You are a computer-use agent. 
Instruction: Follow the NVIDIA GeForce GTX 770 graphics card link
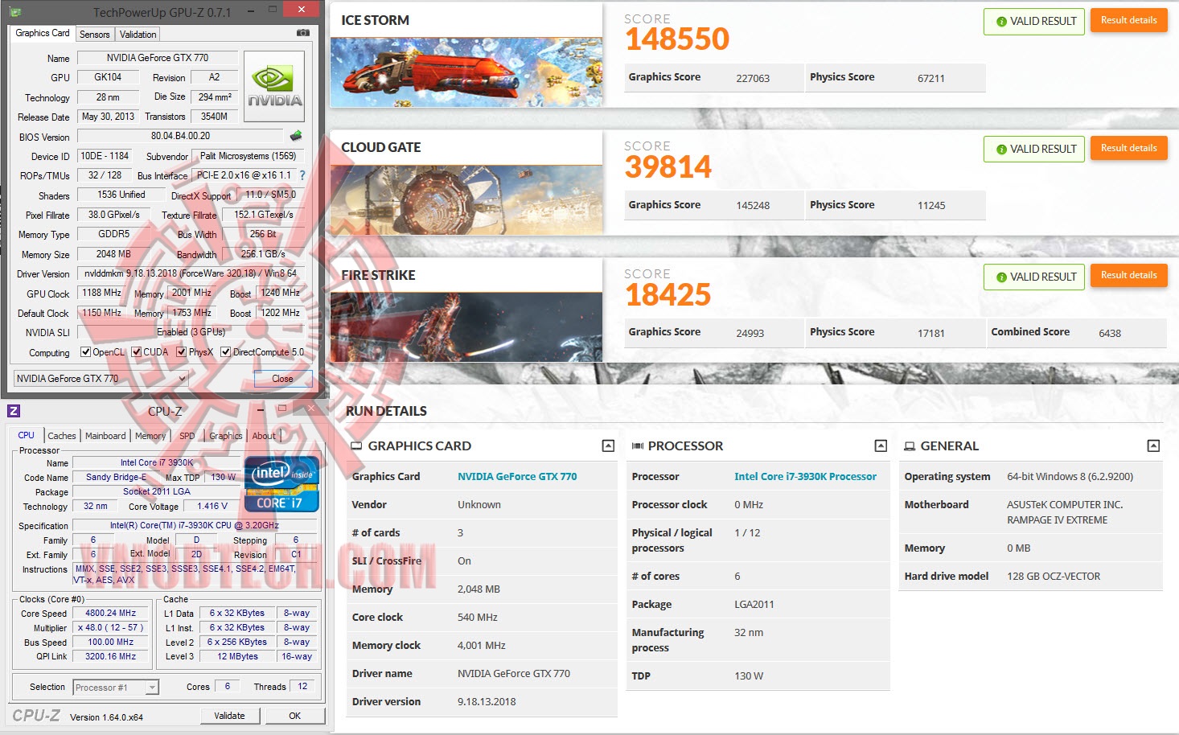tap(517, 477)
